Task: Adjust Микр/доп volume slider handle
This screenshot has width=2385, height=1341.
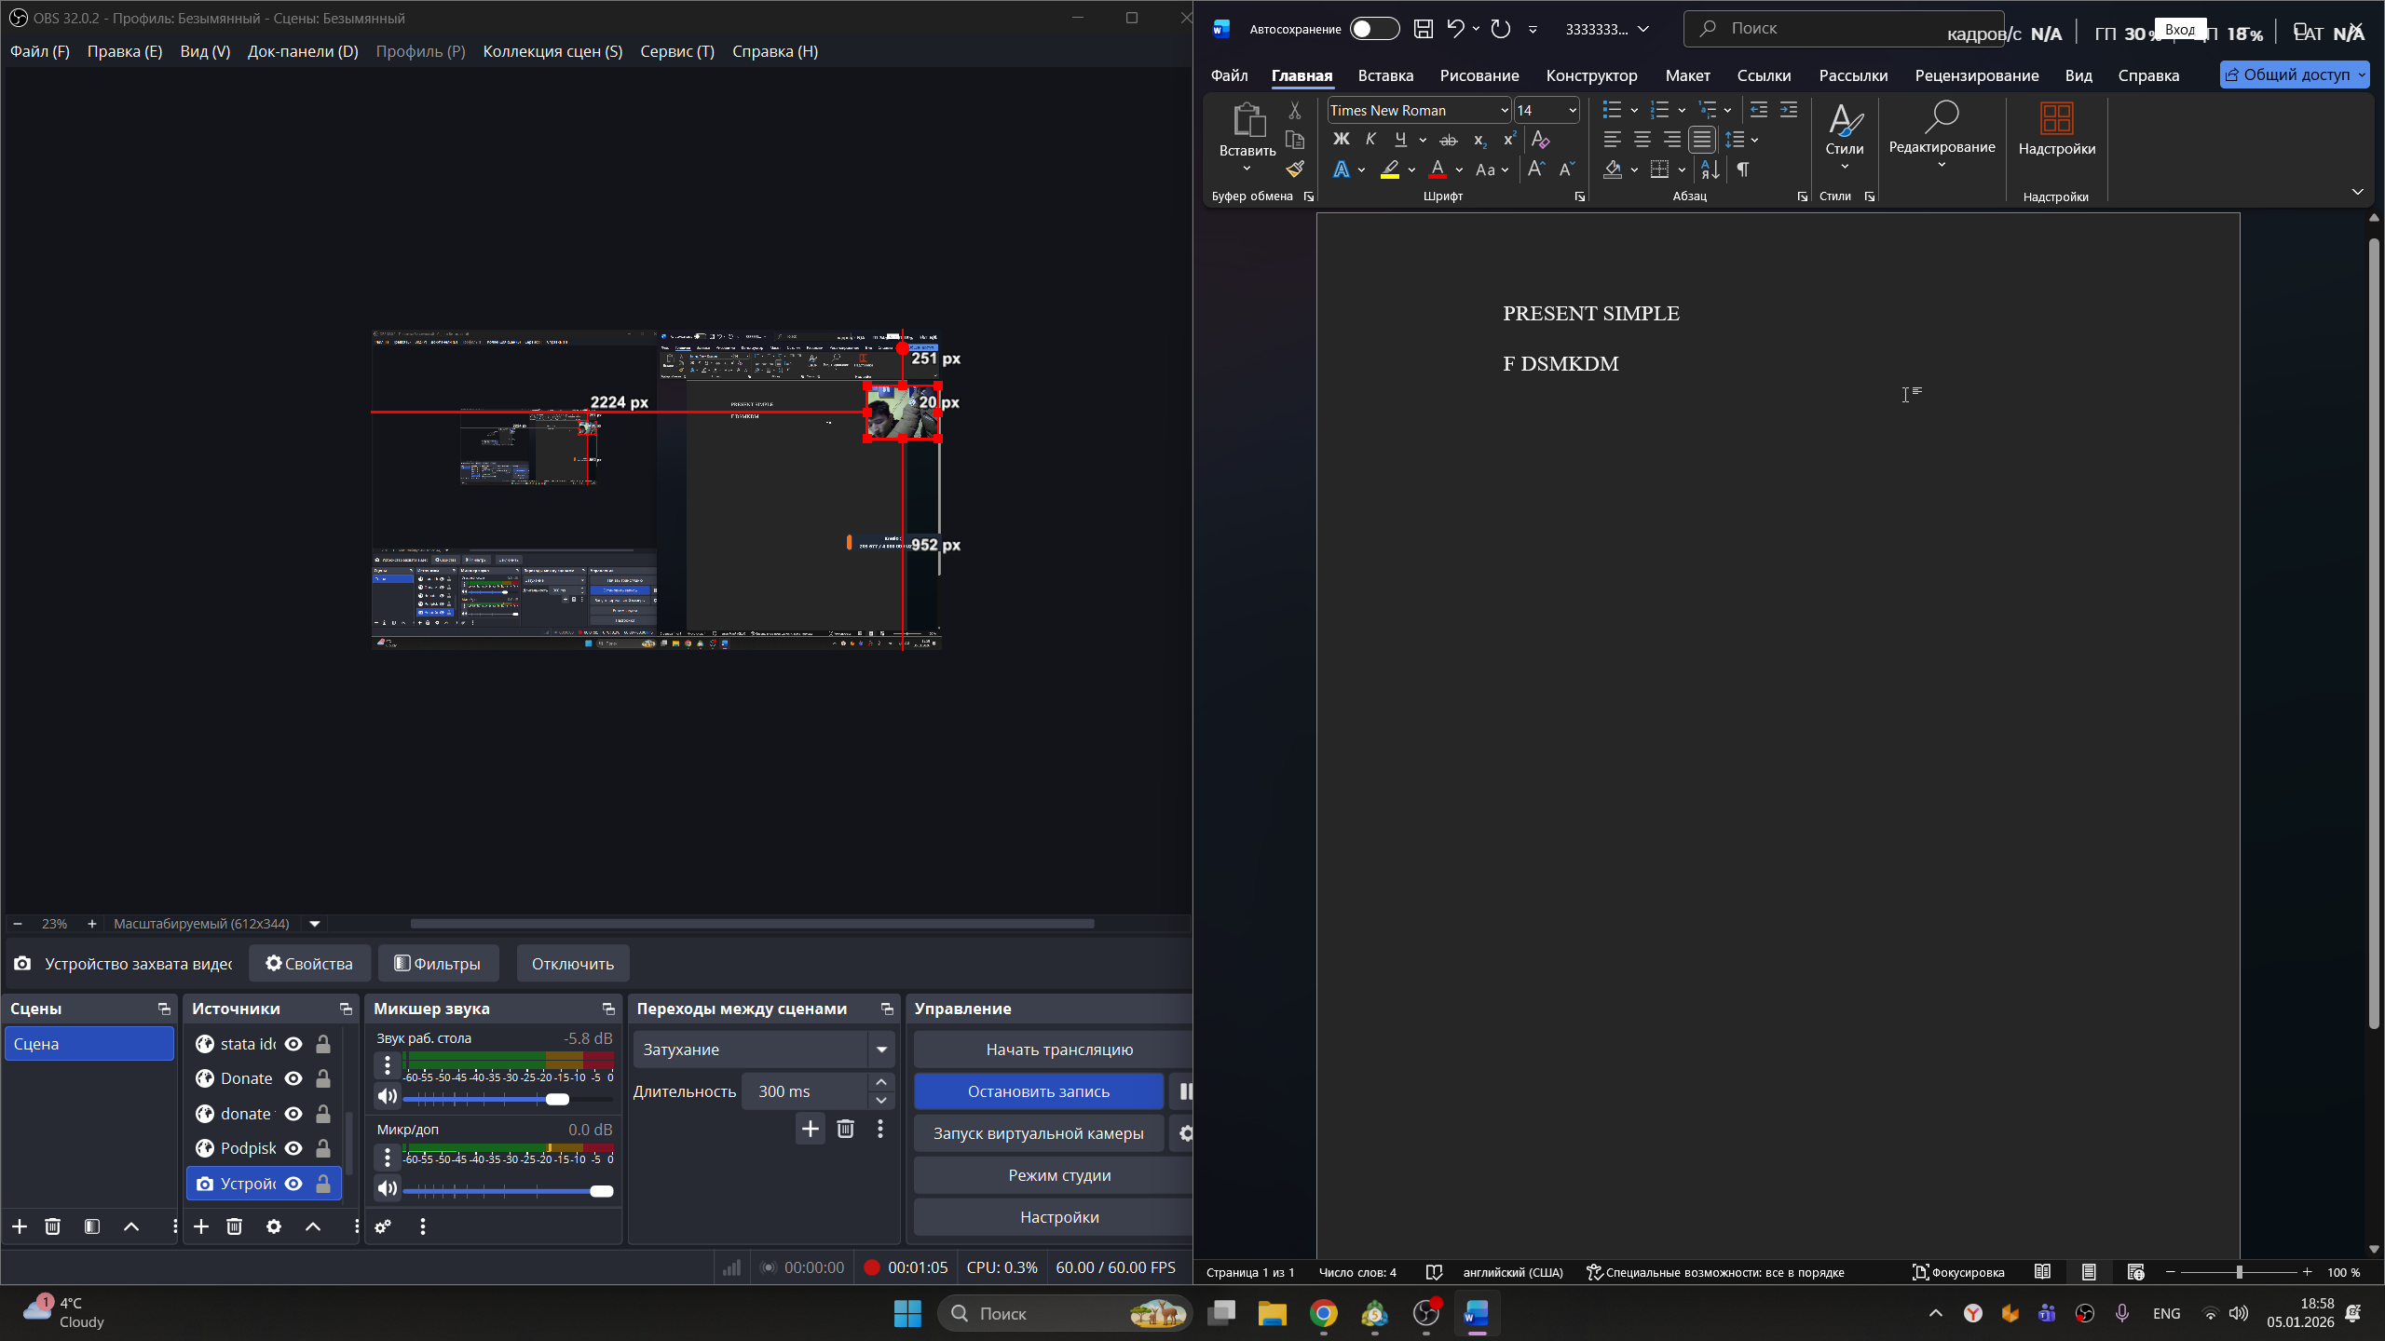Action: pos(602,1191)
